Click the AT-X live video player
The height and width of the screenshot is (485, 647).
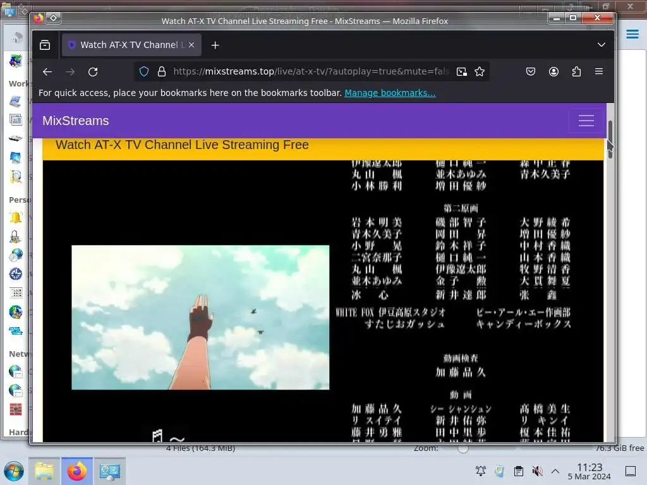point(323,301)
